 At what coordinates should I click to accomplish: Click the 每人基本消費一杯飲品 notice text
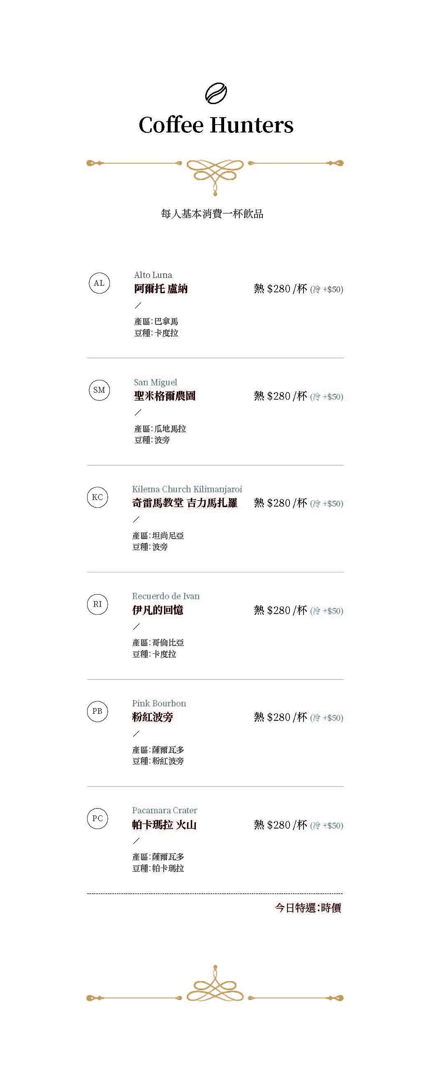[x=212, y=214]
